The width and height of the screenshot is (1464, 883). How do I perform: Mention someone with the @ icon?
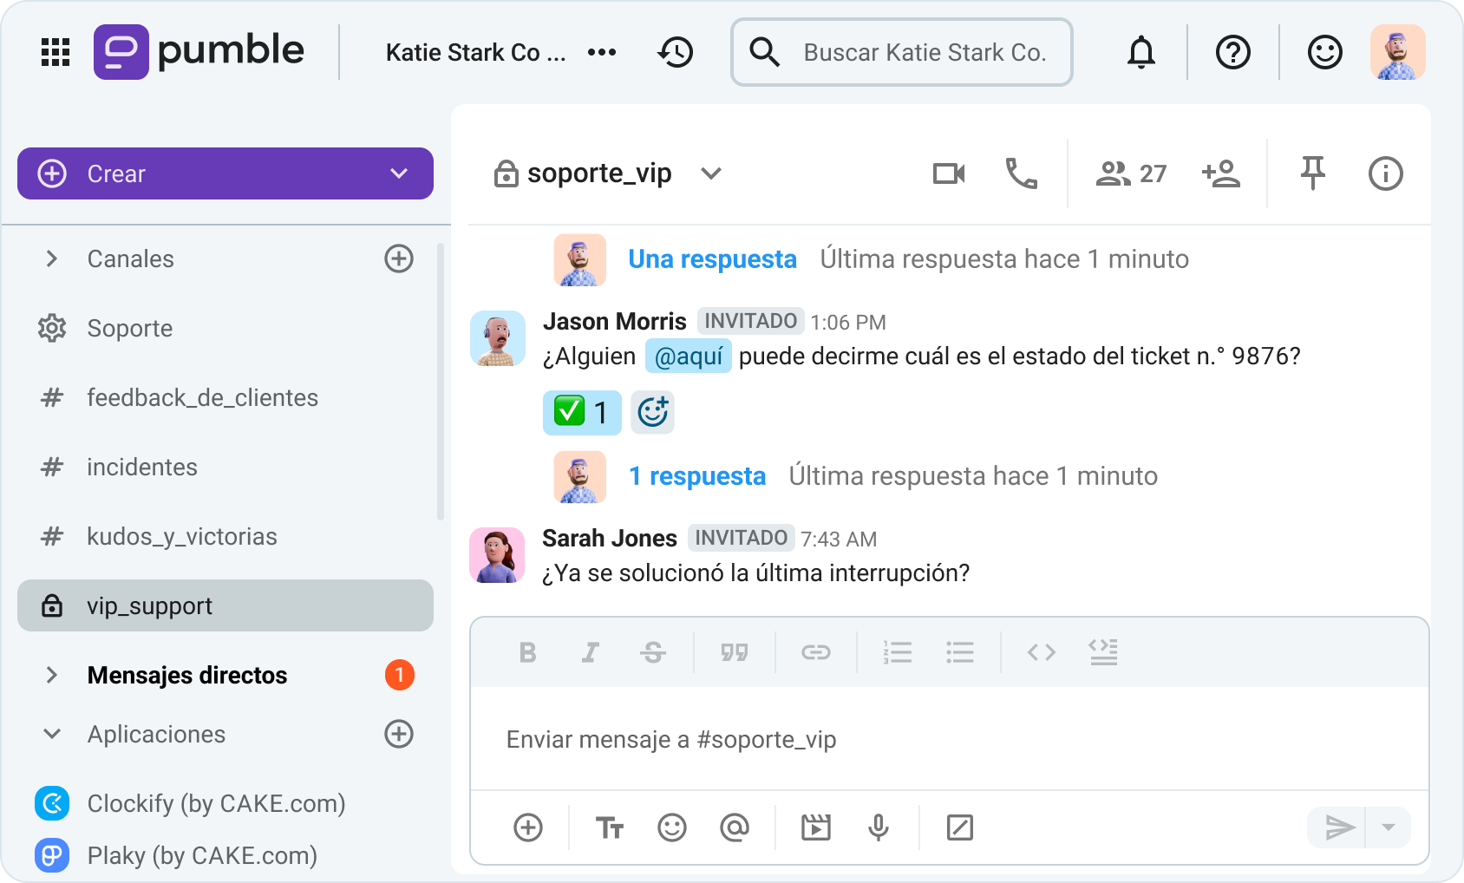click(734, 827)
